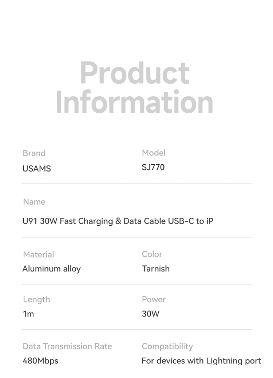
Task: Select the U91 30W Fast Charging cable name
Action: 118,221
